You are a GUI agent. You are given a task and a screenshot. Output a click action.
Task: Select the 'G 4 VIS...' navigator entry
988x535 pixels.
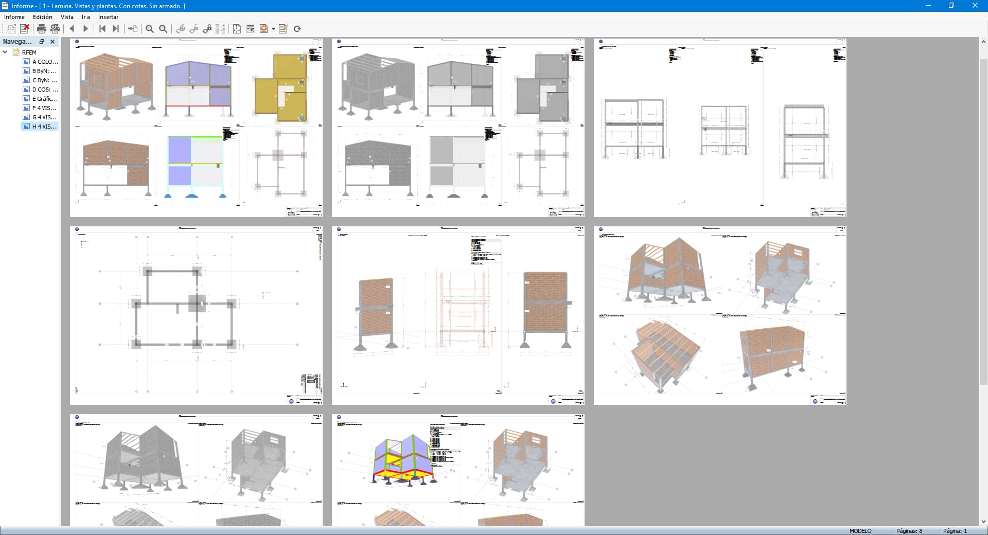pyautogui.click(x=40, y=117)
